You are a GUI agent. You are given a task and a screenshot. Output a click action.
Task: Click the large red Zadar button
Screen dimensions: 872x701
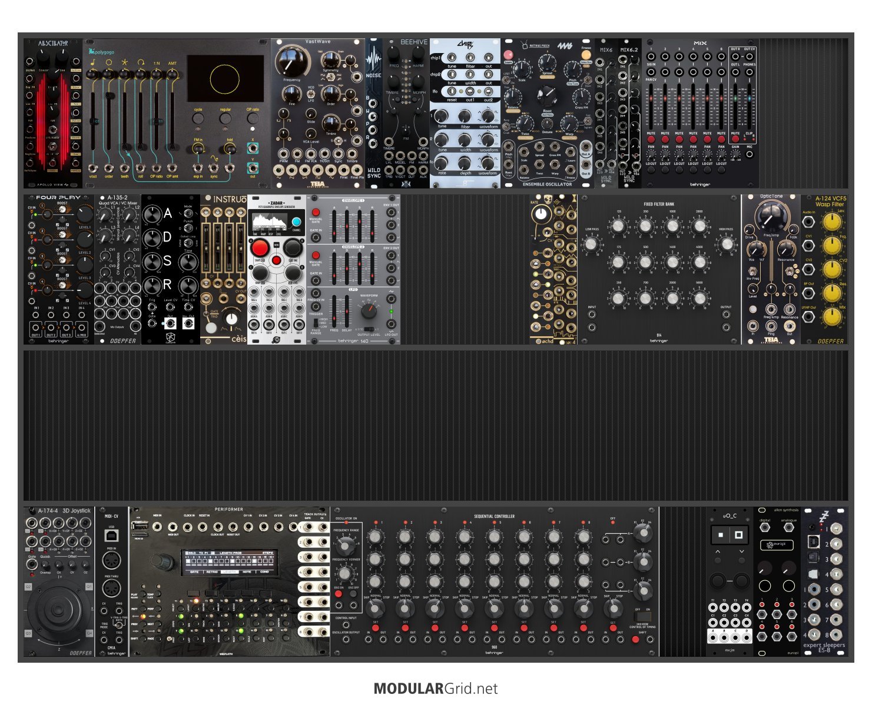coord(260,247)
